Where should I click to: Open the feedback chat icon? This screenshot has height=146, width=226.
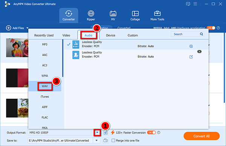(x=188, y=4)
